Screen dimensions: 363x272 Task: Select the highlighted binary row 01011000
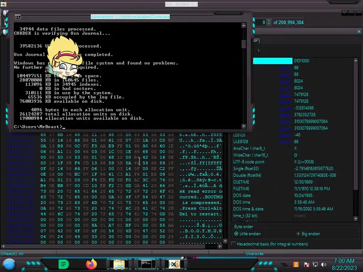click(303, 61)
